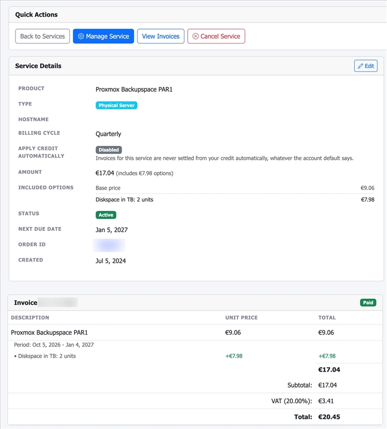387x429 pixels.
Task: Click the €7.98 diskspace price in Included Options
Action: pos(368,199)
